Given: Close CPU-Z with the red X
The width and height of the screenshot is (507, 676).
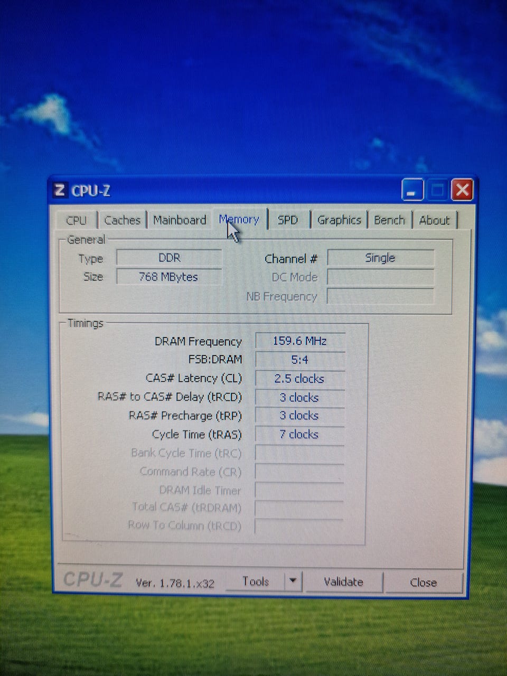Looking at the screenshot, I should coord(462,190).
